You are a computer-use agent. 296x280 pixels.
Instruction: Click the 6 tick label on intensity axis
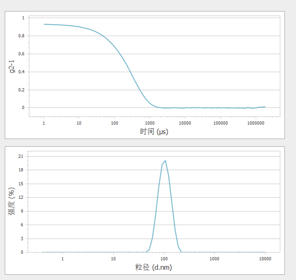point(22,225)
